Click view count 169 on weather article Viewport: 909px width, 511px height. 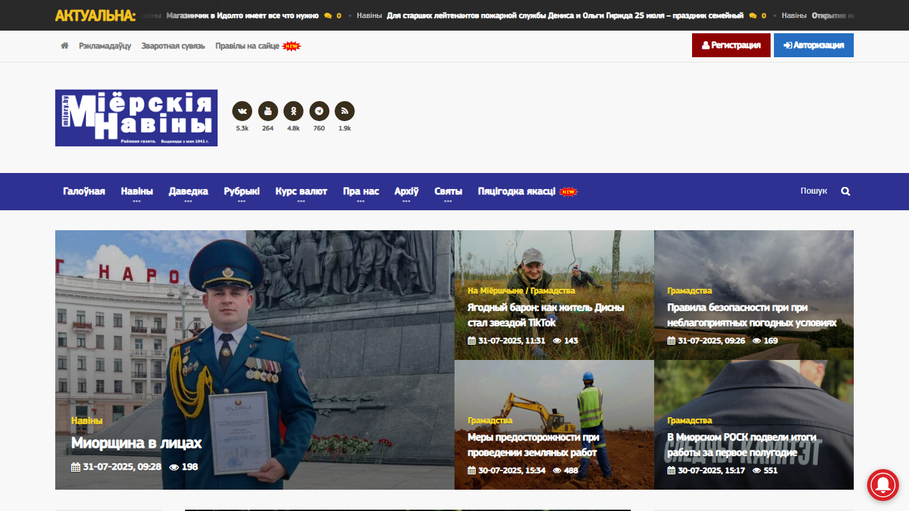tap(765, 341)
